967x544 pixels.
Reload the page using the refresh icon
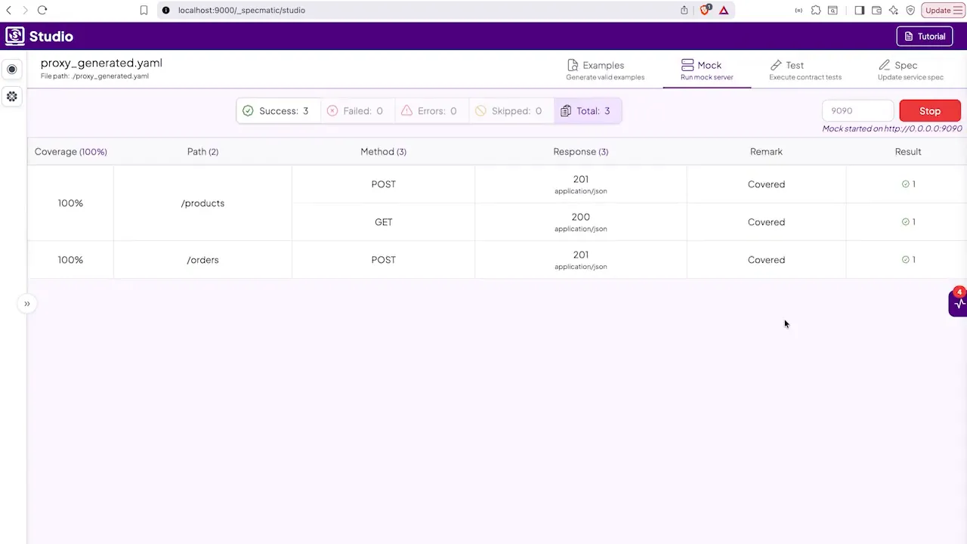pyautogui.click(x=42, y=10)
